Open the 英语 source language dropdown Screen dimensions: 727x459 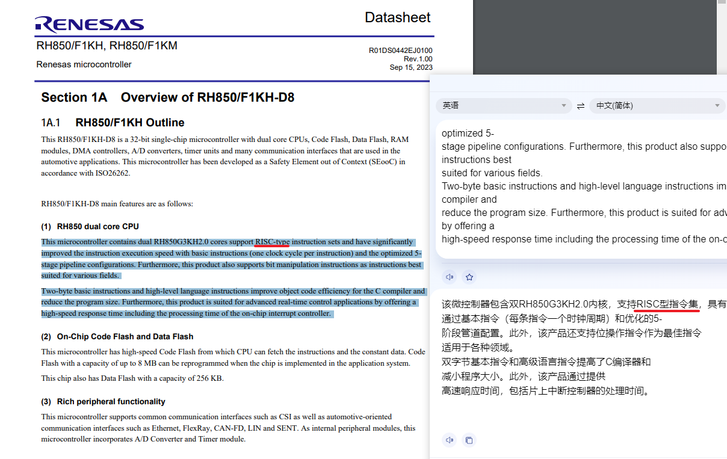(x=504, y=105)
